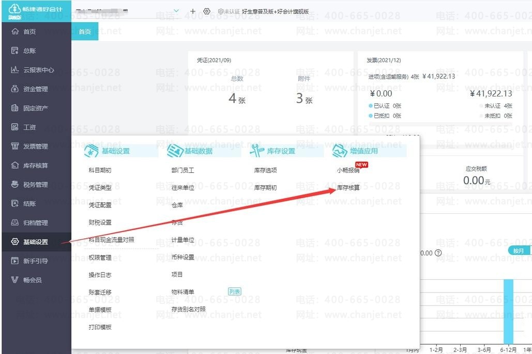Open 存货别名对照 entry
This screenshot has width=532, height=354.
[x=188, y=309]
